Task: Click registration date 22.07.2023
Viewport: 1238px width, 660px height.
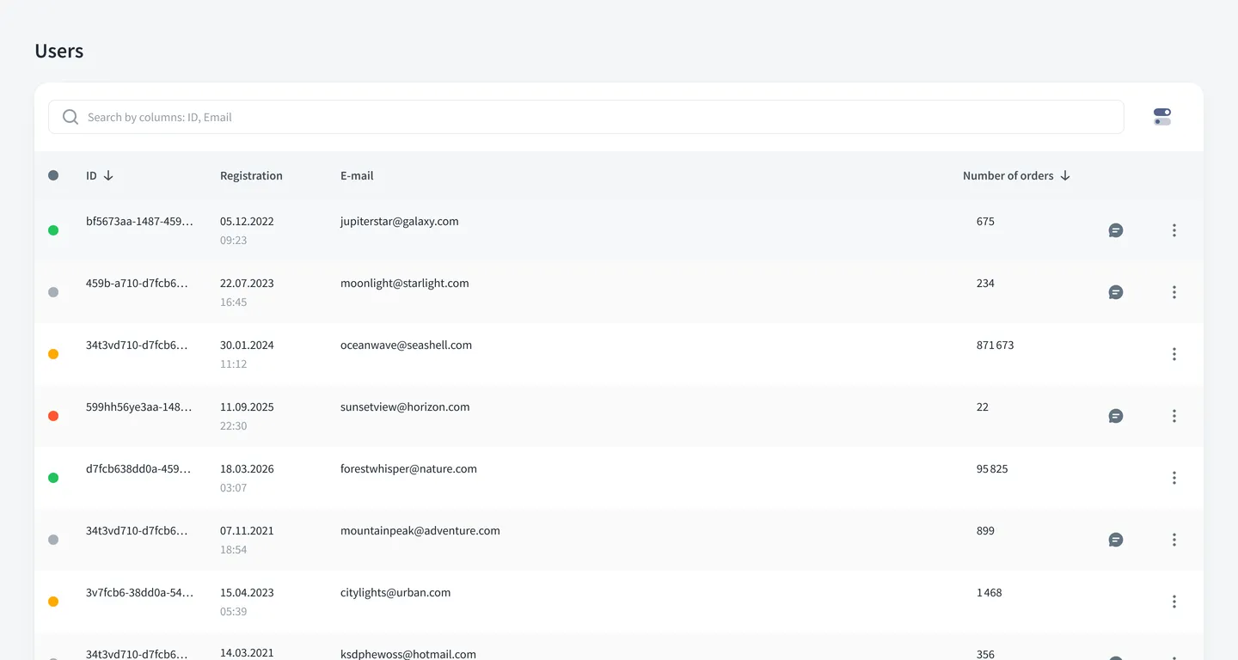Action: (247, 283)
